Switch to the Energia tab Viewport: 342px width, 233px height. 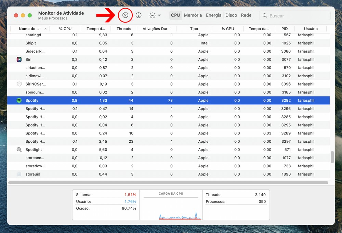(214, 15)
